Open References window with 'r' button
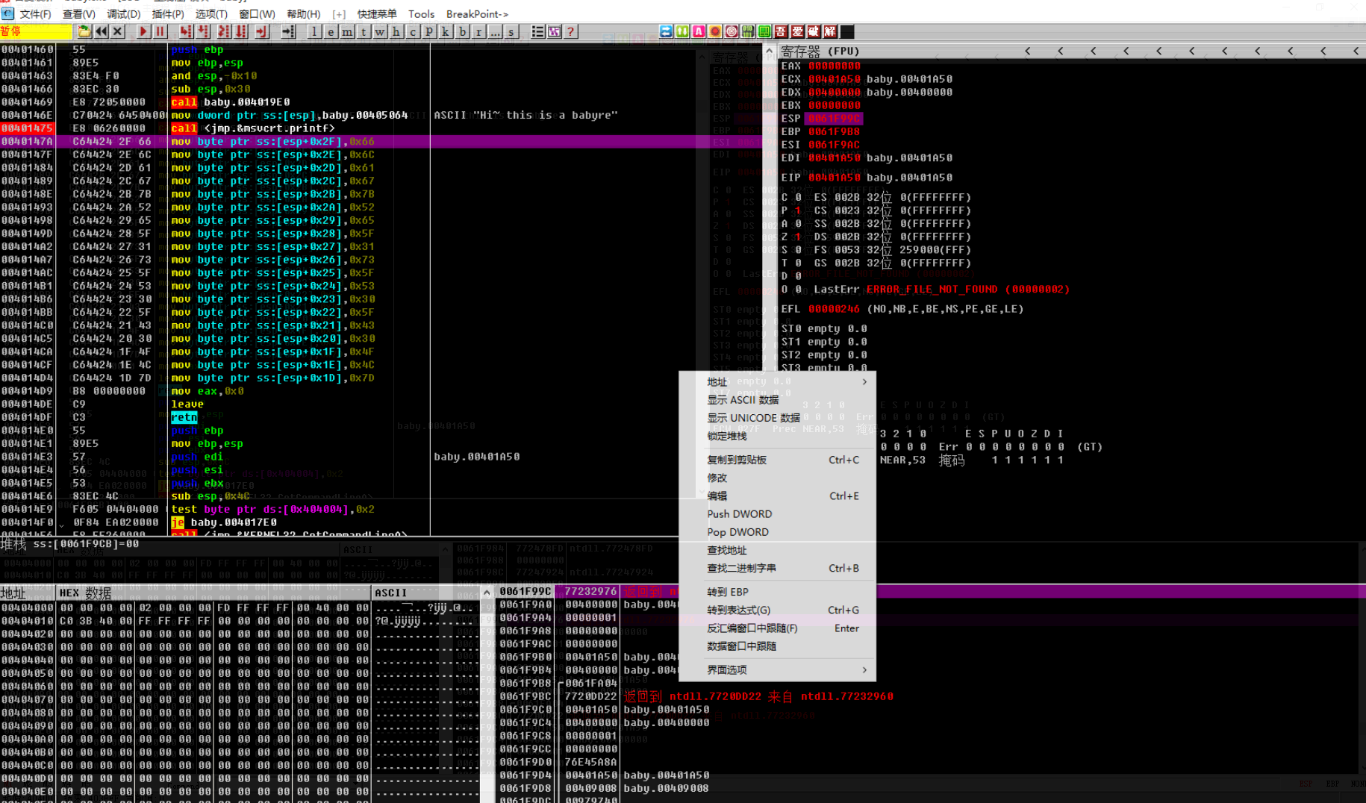This screenshot has height=803, width=1366. point(478,31)
